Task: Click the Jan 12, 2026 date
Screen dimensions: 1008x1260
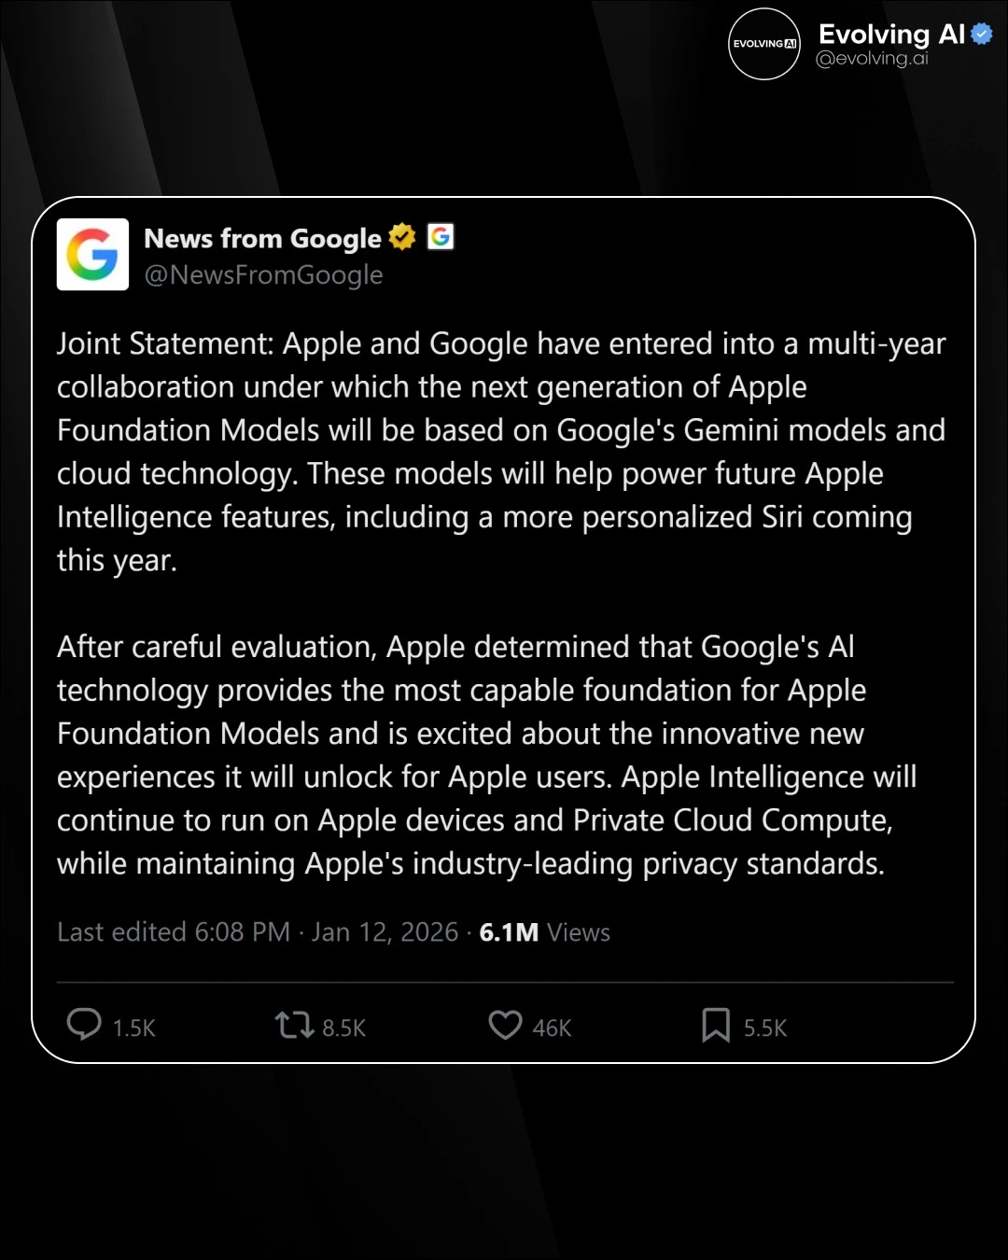Action: (x=385, y=932)
